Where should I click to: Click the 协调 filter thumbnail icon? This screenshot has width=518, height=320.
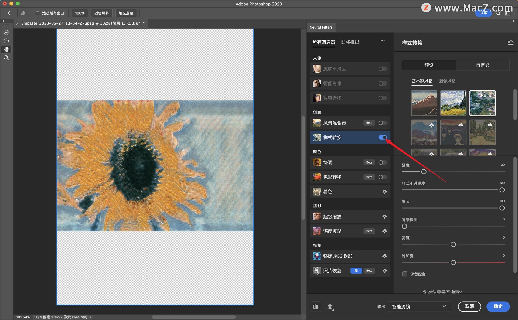317,162
